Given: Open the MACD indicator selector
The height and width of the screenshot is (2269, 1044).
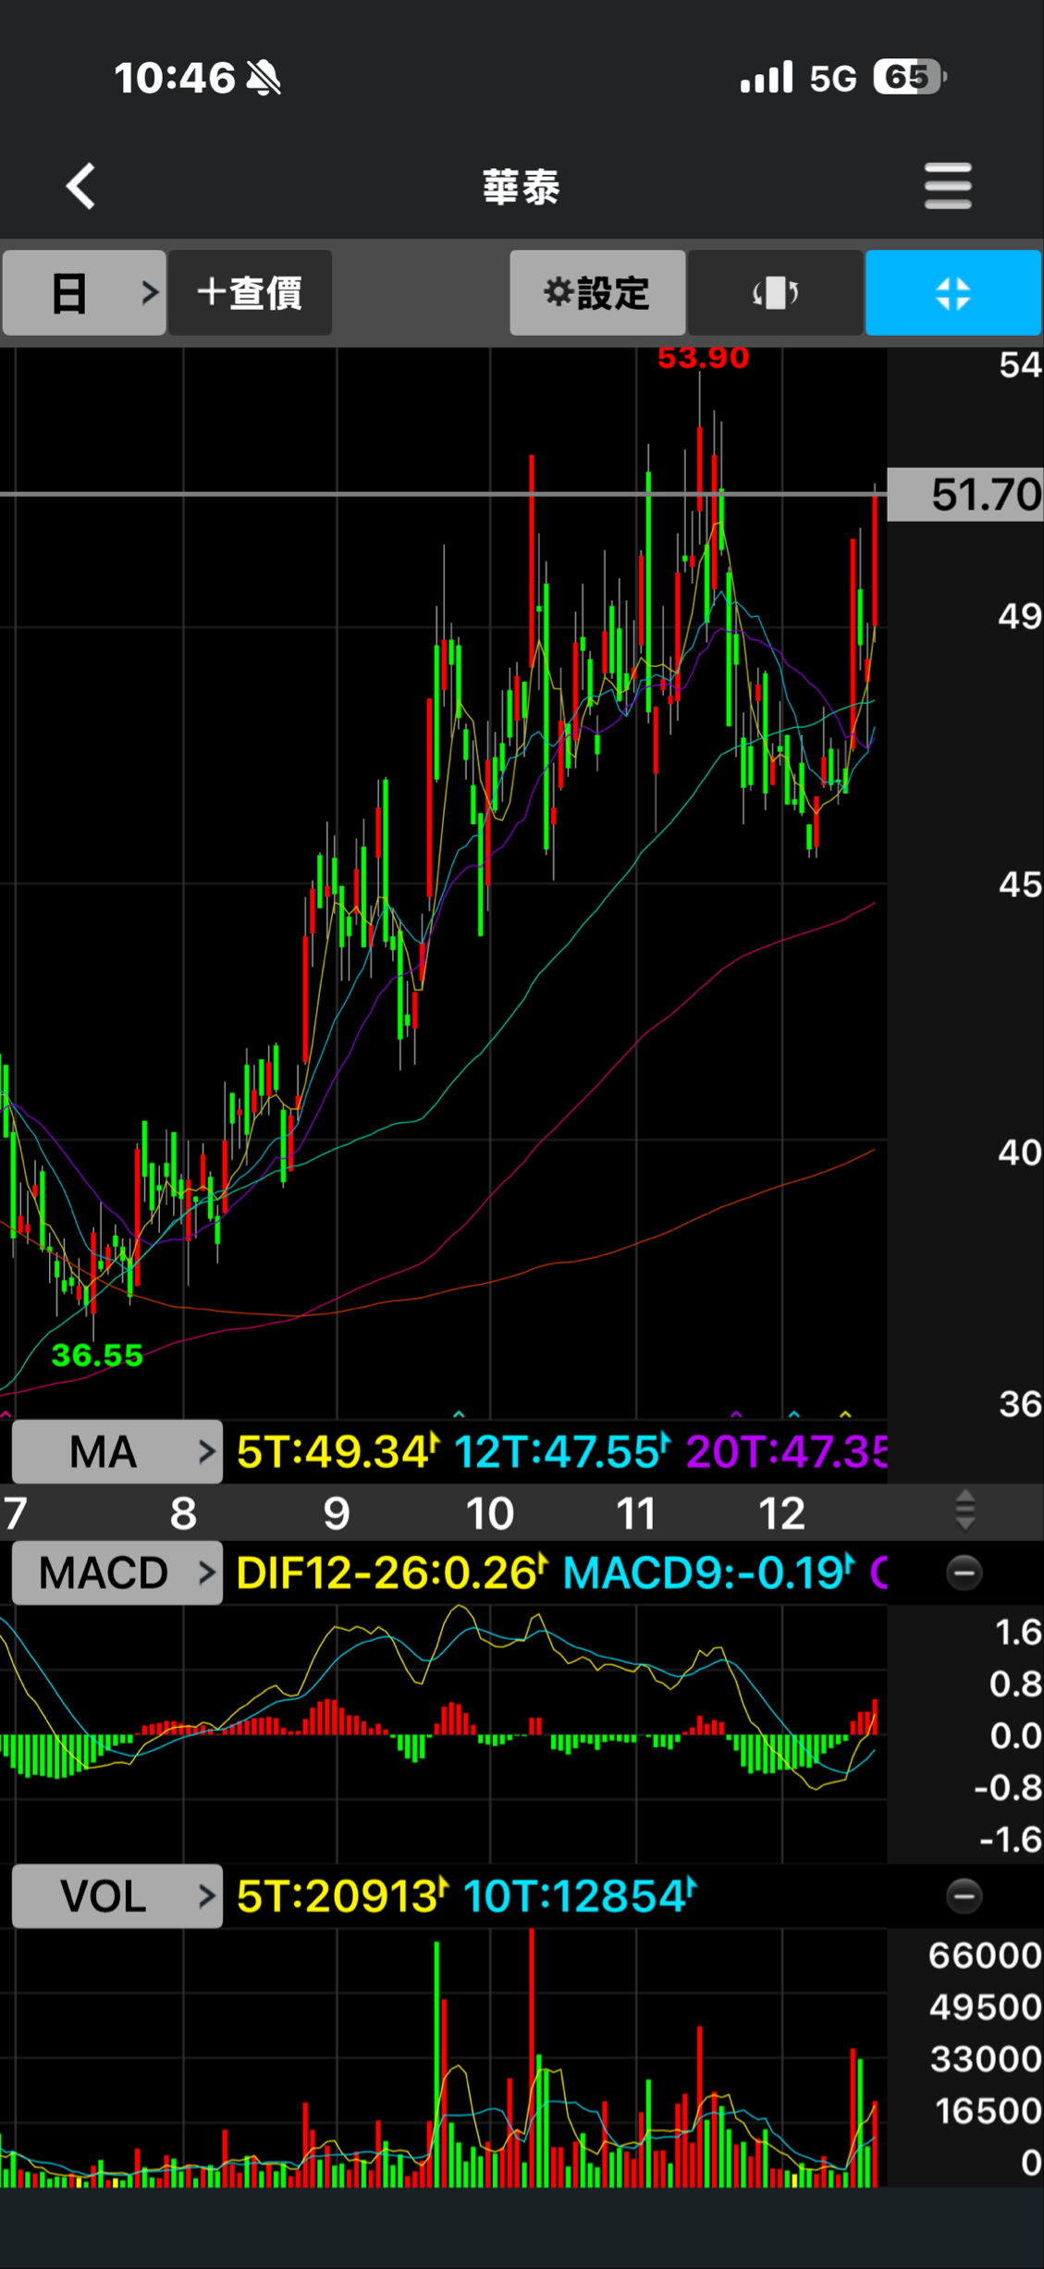Looking at the screenshot, I should point(117,1572).
